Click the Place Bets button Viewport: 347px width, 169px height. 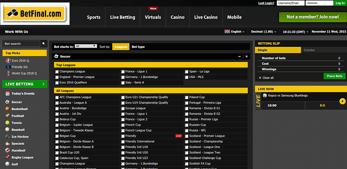coord(335,76)
